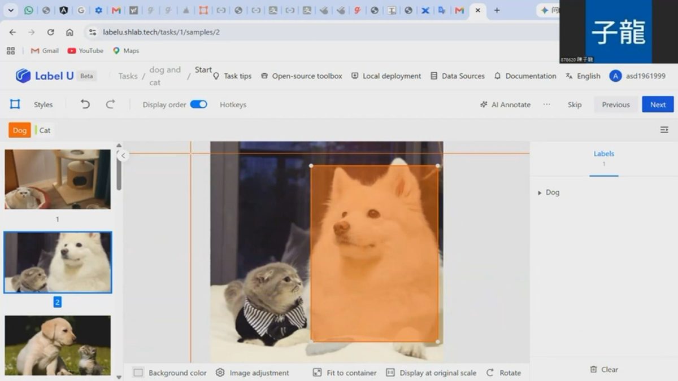Open a new browser tab
Image resolution: width=678 pixels, height=381 pixels.
(497, 10)
